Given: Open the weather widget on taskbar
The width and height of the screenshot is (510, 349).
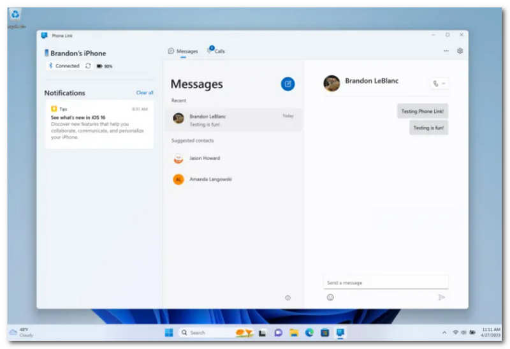Looking at the screenshot, I should [x=22, y=332].
